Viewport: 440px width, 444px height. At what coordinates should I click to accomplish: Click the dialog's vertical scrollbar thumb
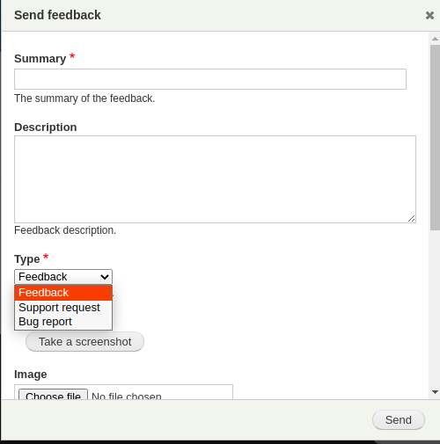click(x=435, y=137)
